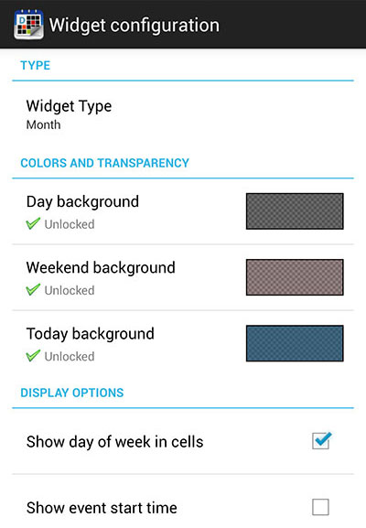The width and height of the screenshot is (366, 528).
Task: Tap the calendar app icon in header
Action: (28, 25)
